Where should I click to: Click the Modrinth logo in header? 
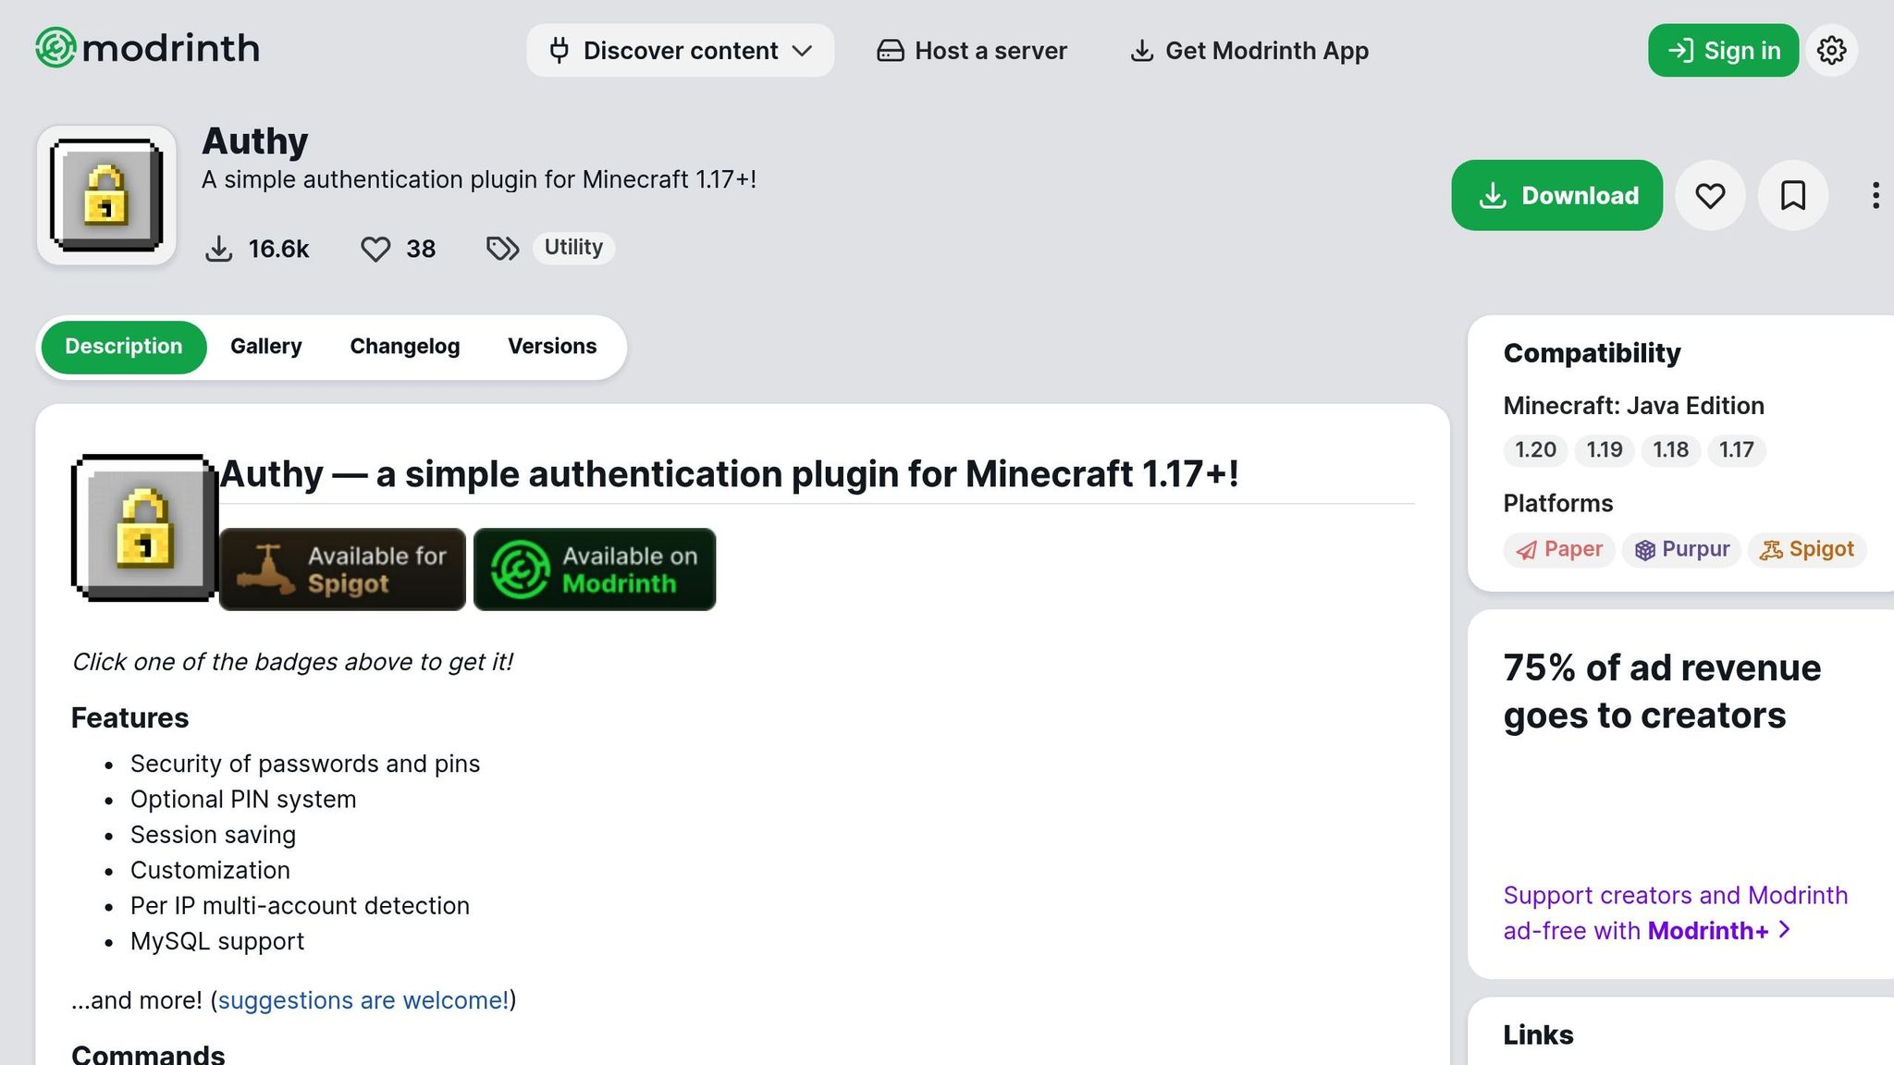click(x=147, y=48)
